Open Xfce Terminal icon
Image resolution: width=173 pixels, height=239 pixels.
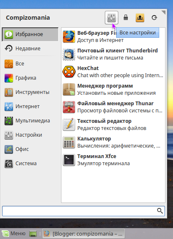tap(69, 160)
